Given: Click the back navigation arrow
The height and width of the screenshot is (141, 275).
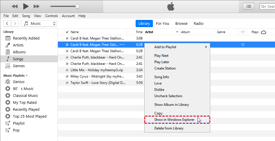Looking at the screenshot, I should point(7,24).
